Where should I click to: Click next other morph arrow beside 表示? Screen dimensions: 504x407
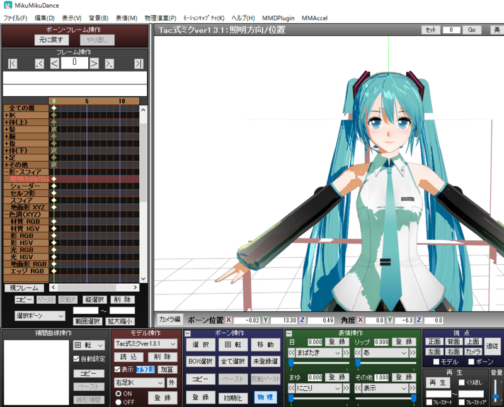[x=413, y=388]
